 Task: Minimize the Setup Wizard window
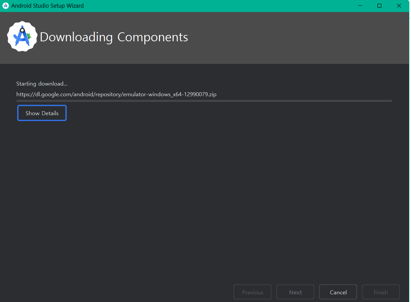click(359, 6)
